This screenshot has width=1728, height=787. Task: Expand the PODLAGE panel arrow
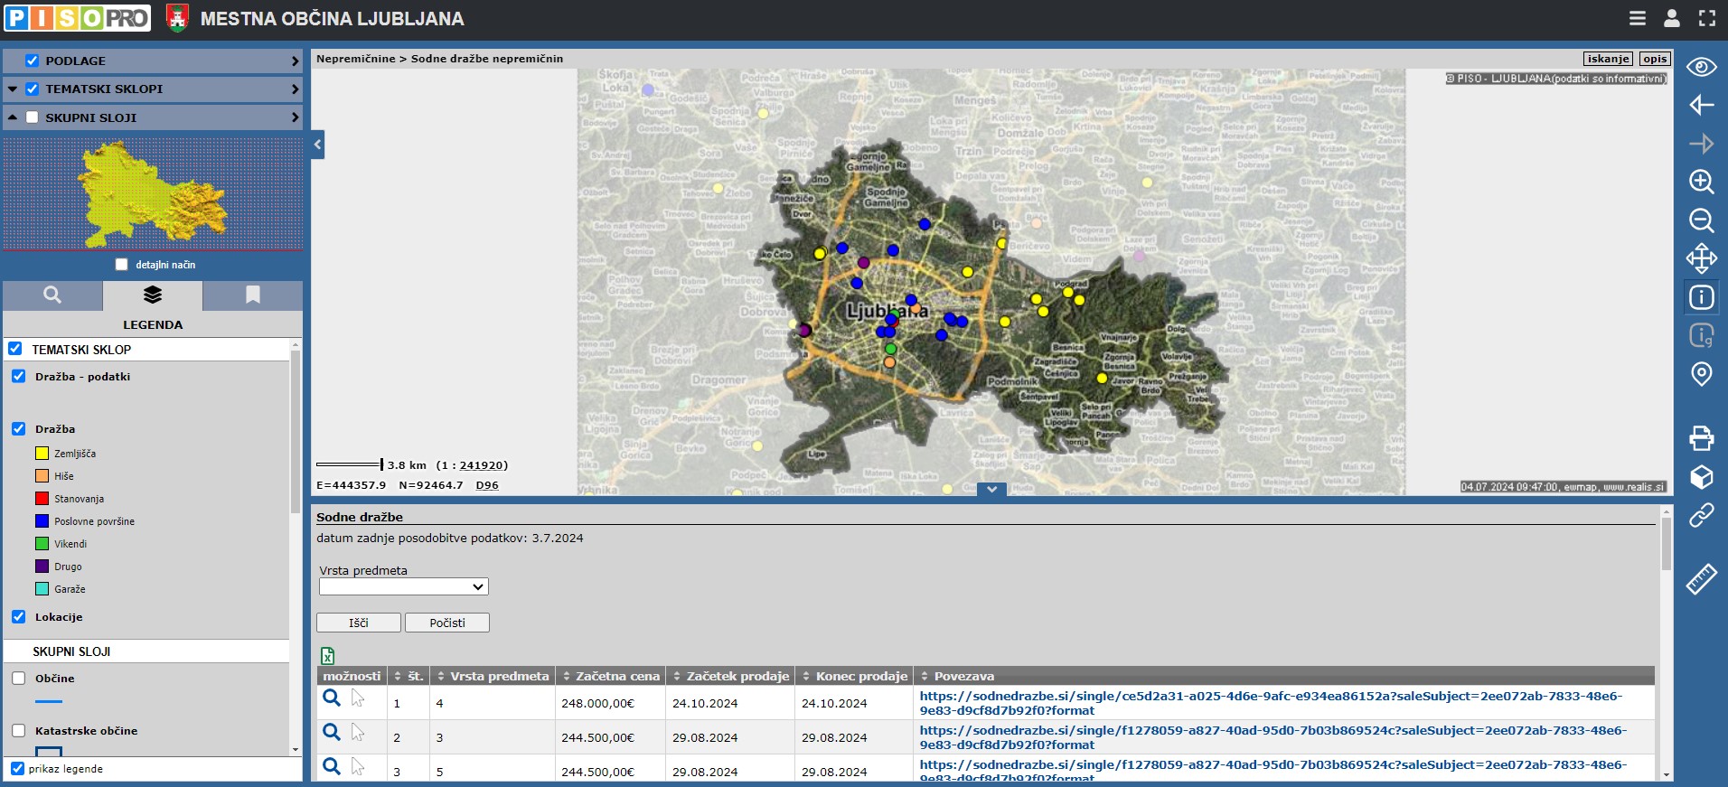295,61
